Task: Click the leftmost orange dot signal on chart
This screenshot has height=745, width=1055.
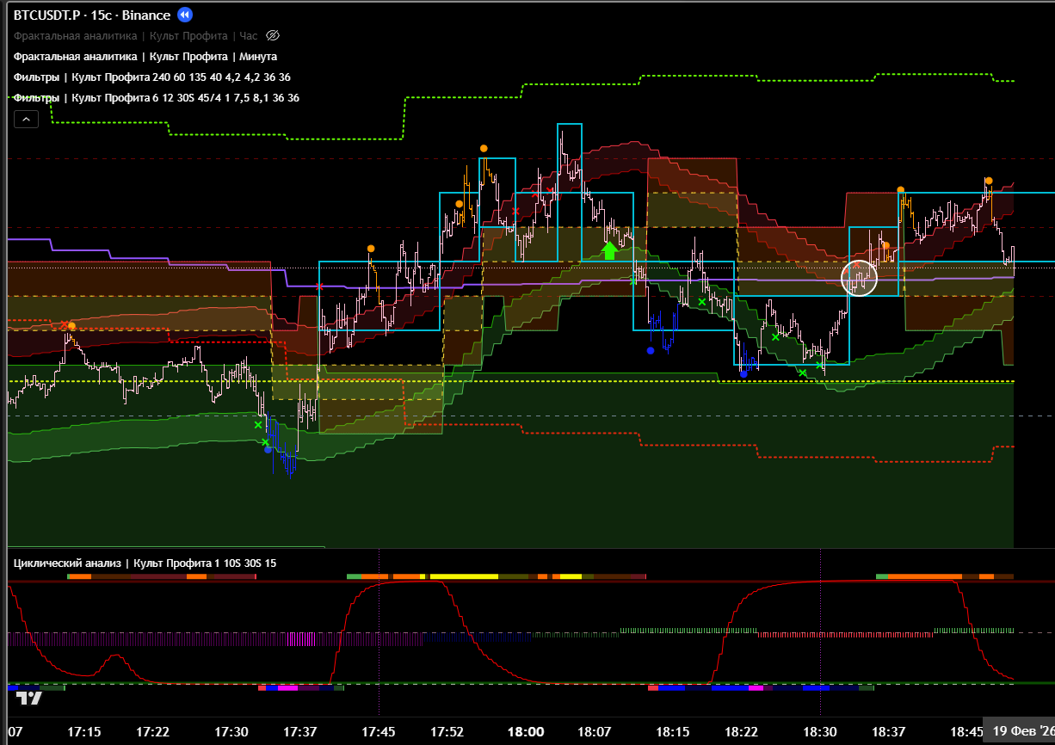Action: point(71,326)
